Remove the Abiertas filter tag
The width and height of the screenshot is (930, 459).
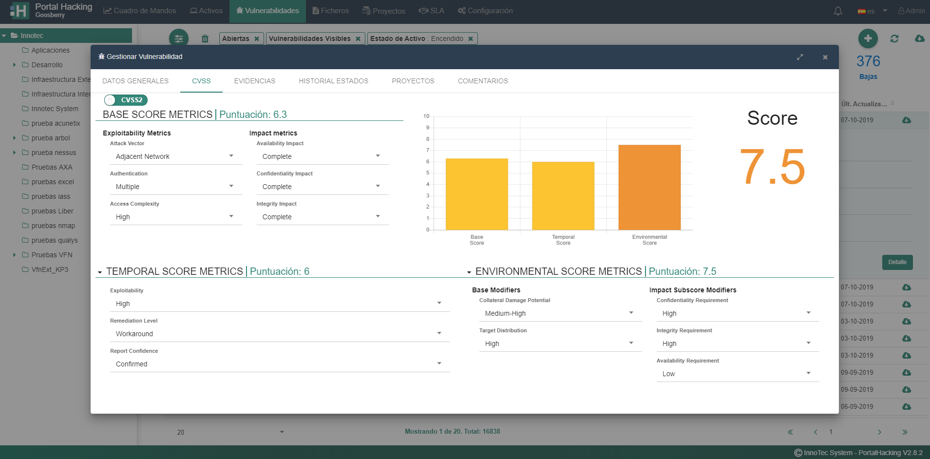coord(257,38)
